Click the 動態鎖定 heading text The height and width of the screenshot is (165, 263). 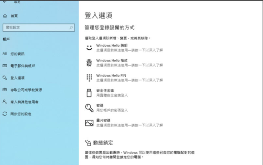tap(103, 143)
